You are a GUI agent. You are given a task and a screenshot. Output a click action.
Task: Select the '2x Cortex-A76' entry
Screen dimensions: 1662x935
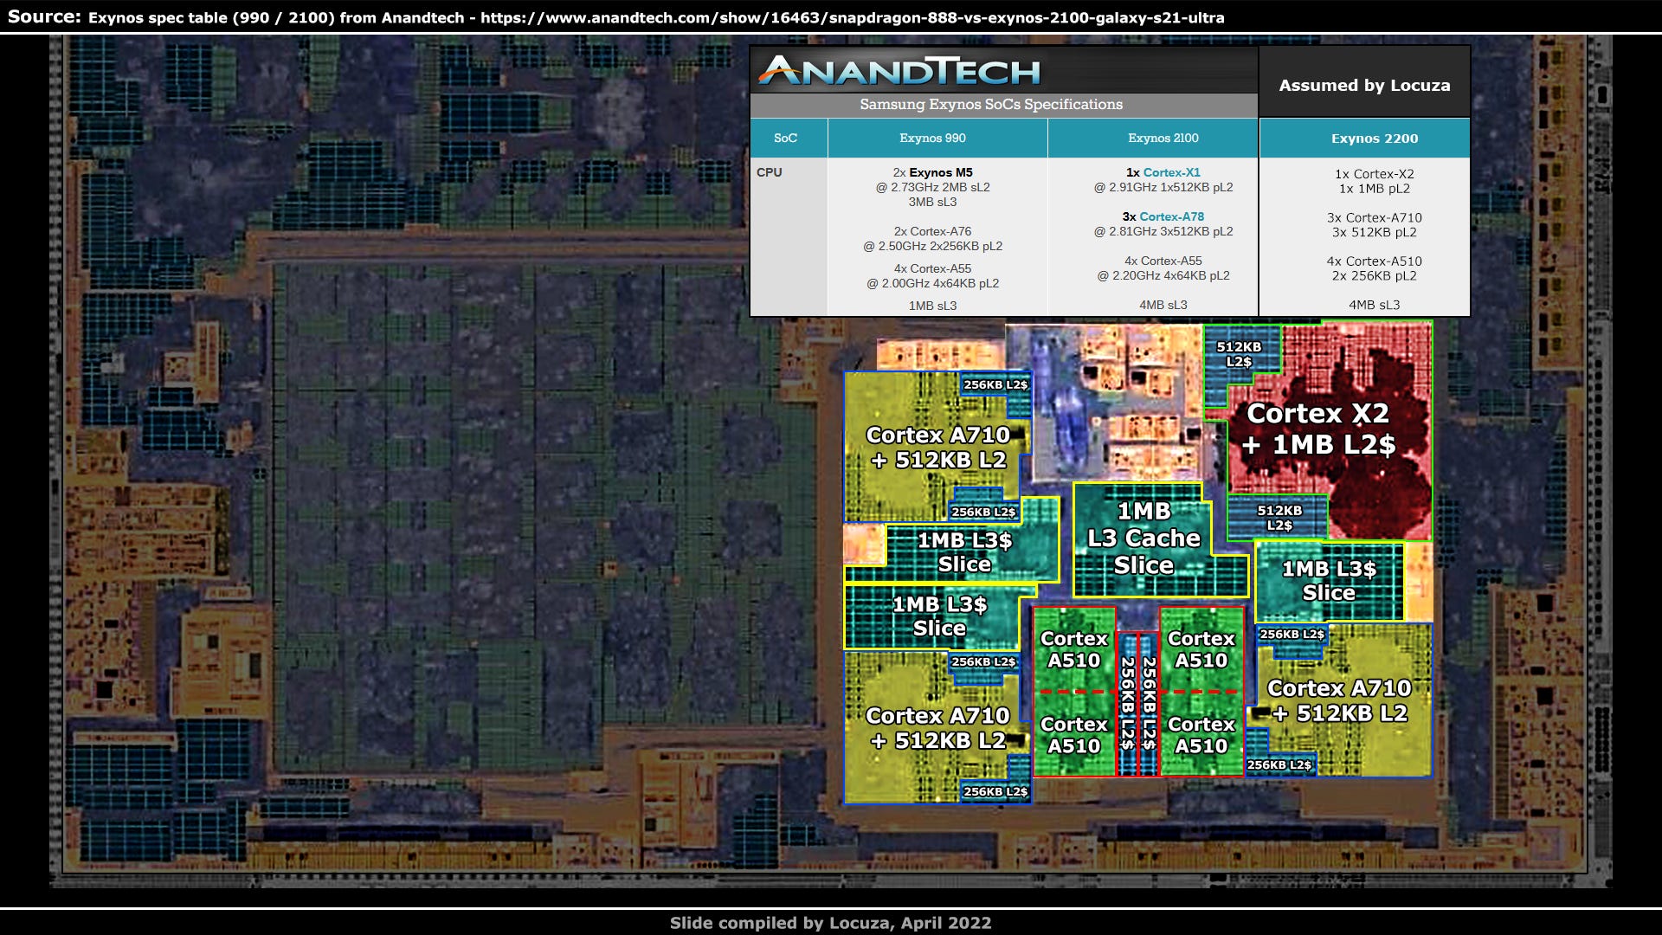click(x=932, y=231)
